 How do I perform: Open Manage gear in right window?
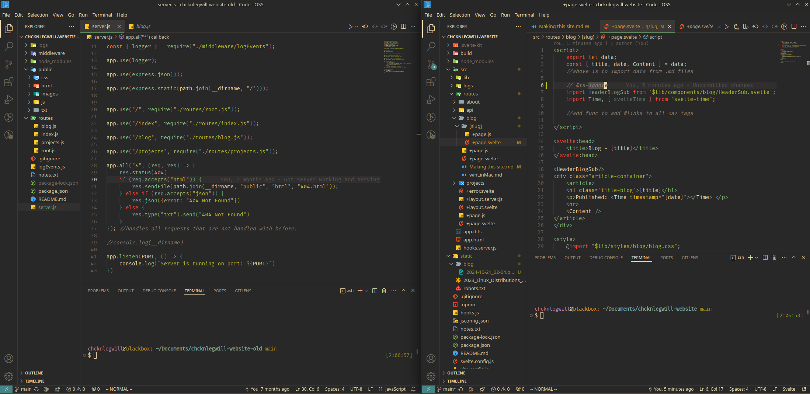[x=431, y=376]
